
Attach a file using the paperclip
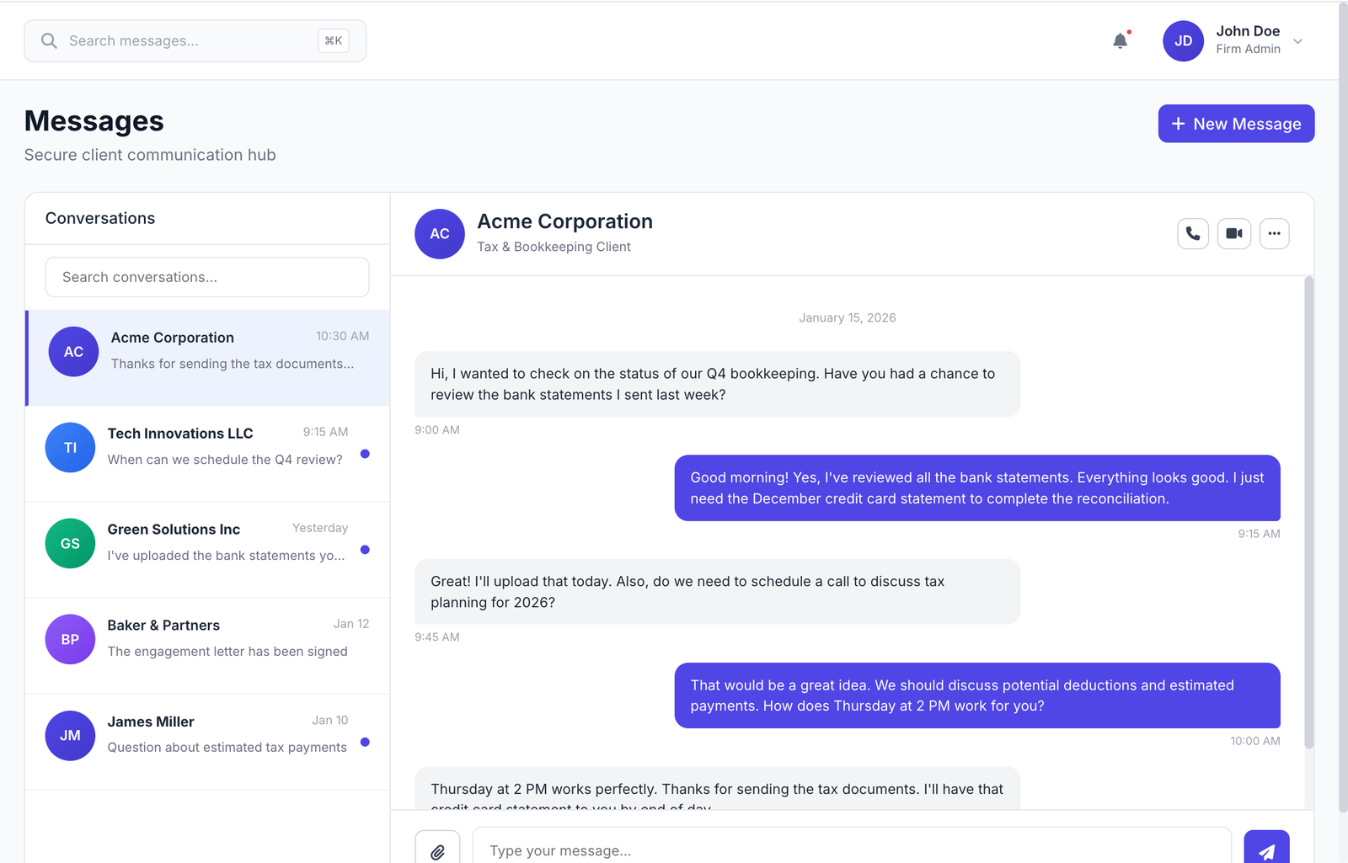(x=438, y=851)
